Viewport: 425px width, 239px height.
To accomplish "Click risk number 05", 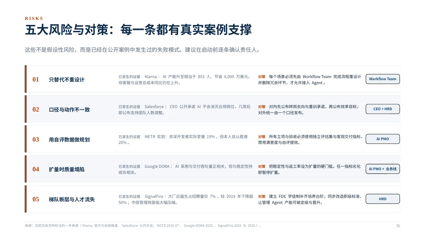I will 36,199.
